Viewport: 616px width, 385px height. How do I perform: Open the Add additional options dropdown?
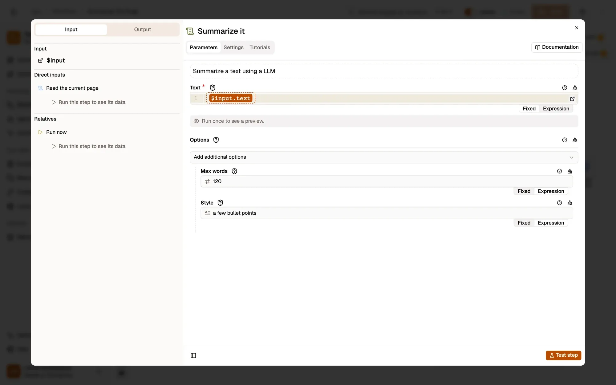click(384, 157)
